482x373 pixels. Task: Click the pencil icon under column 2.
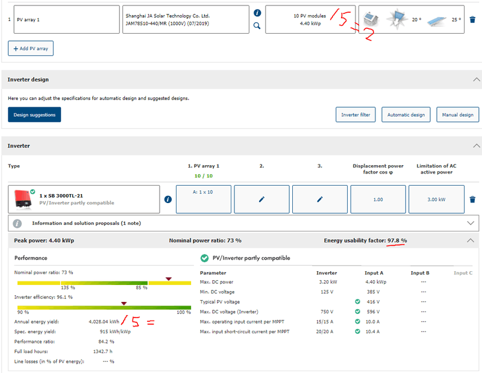pyautogui.click(x=261, y=199)
